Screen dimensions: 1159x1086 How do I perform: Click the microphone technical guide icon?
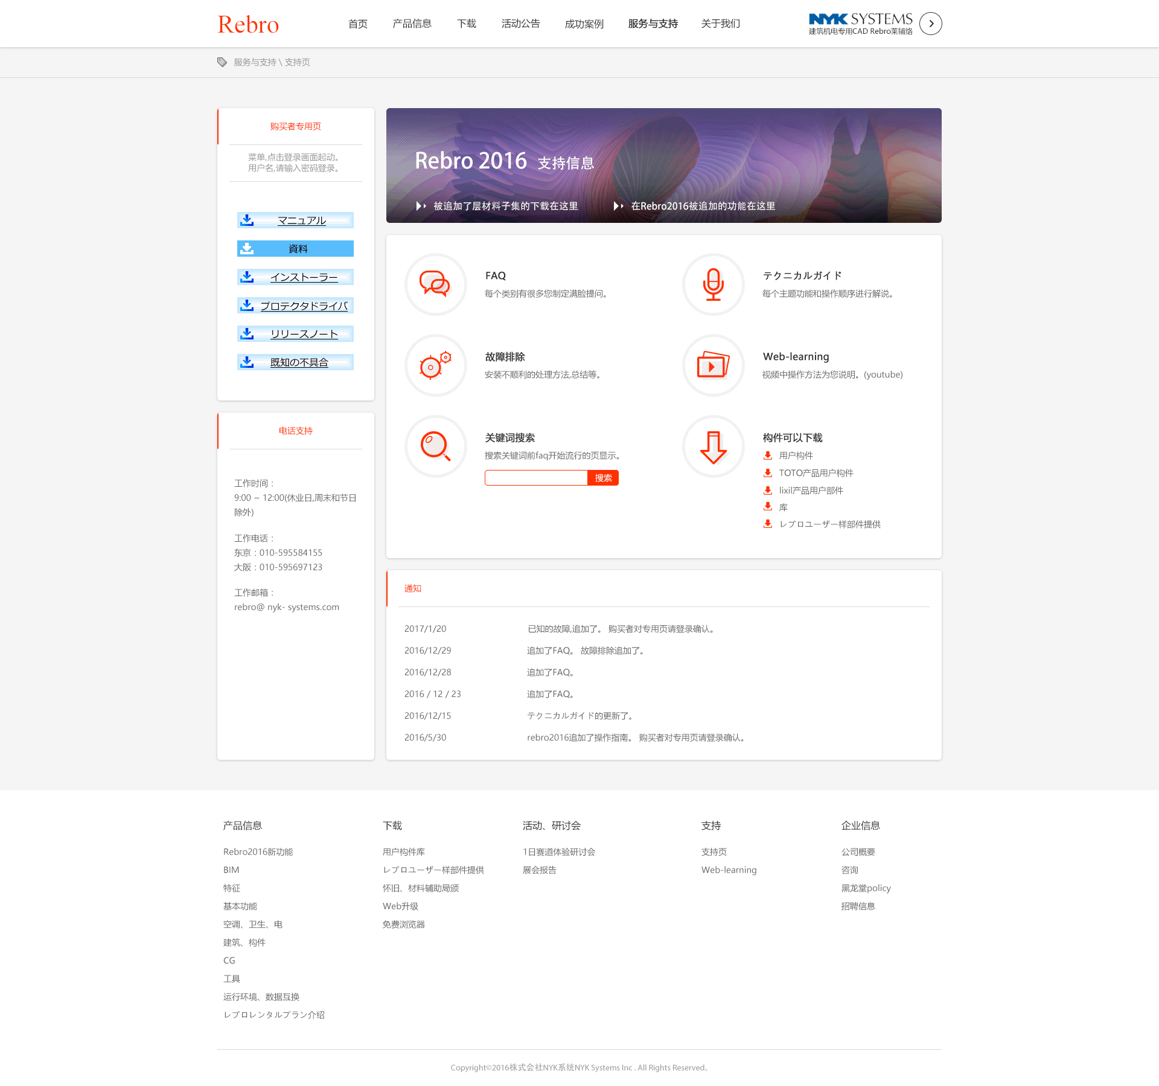[x=713, y=284]
